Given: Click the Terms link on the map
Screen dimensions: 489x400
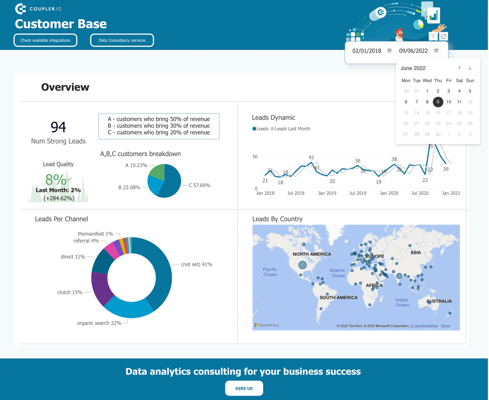Looking at the screenshot, I should point(445,326).
